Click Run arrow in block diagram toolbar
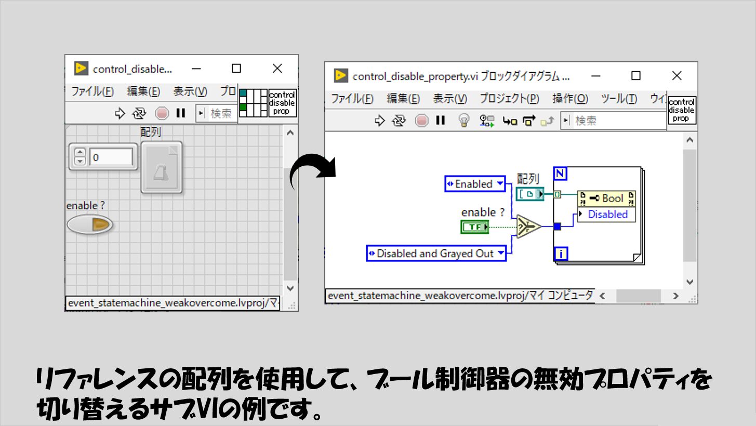This screenshot has height=426, width=756. coord(380,121)
